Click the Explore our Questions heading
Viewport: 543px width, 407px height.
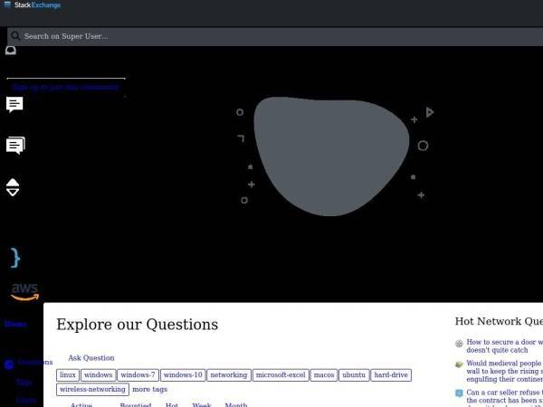tap(138, 325)
